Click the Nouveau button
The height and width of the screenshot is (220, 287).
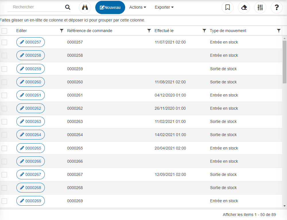coord(110,7)
